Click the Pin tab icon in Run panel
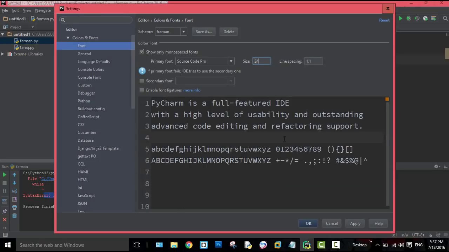 pyautogui.click(x=5, y=211)
